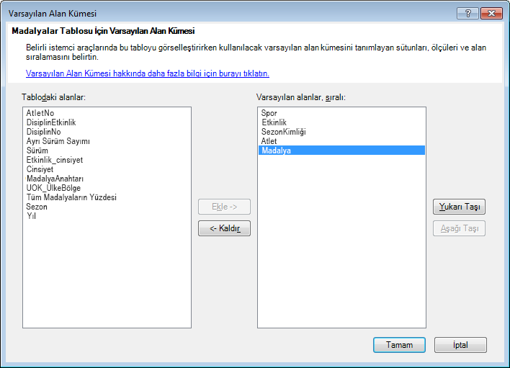This screenshot has width=510, height=368.
Task: Select AtletNo in table fields list
Action: [x=40, y=113]
